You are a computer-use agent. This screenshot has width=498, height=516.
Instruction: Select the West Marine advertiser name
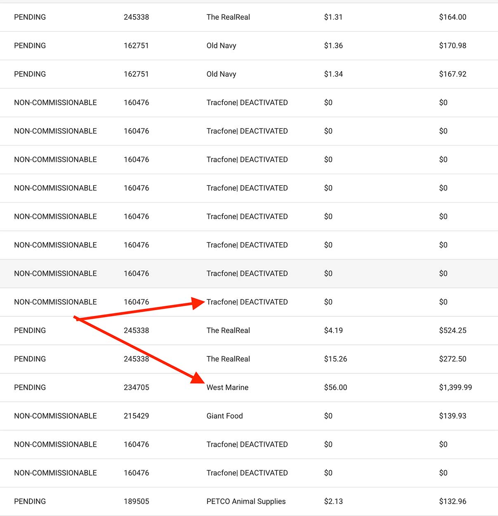(x=227, y=387)
